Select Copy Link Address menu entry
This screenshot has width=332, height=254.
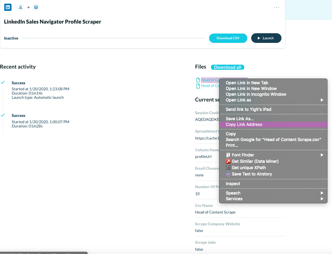coord(273,124)
